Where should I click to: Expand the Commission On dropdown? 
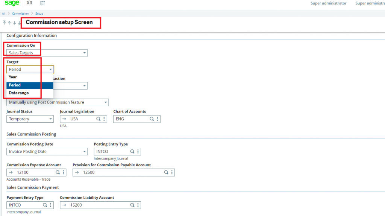(85, 53)
